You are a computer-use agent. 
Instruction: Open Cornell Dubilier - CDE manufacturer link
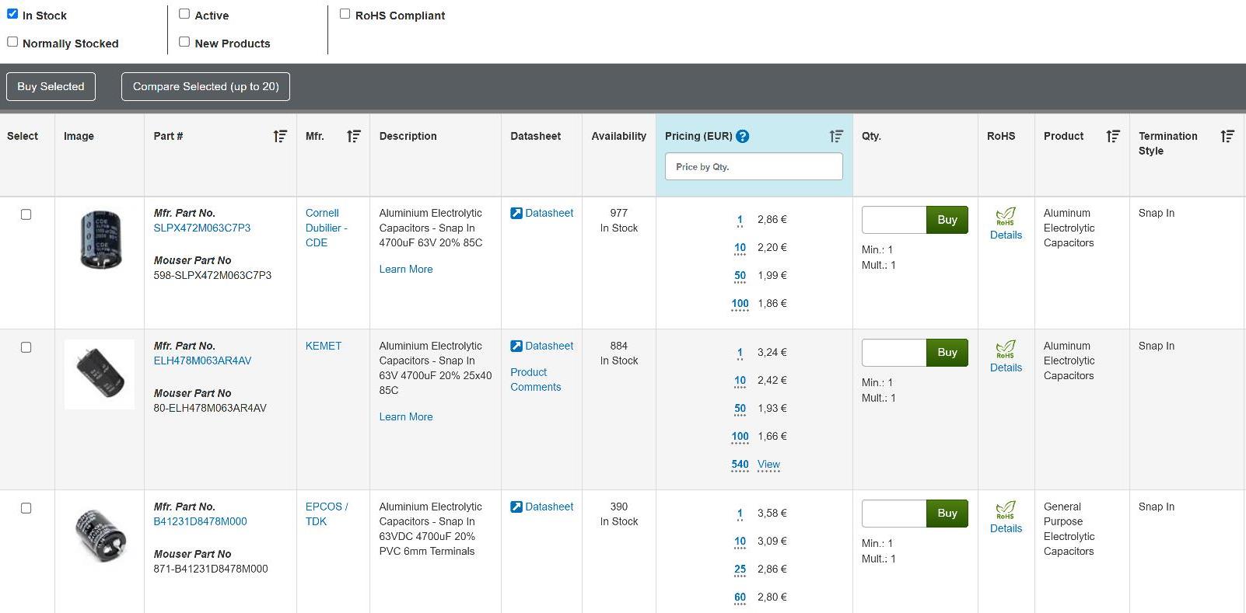[327, 228]
